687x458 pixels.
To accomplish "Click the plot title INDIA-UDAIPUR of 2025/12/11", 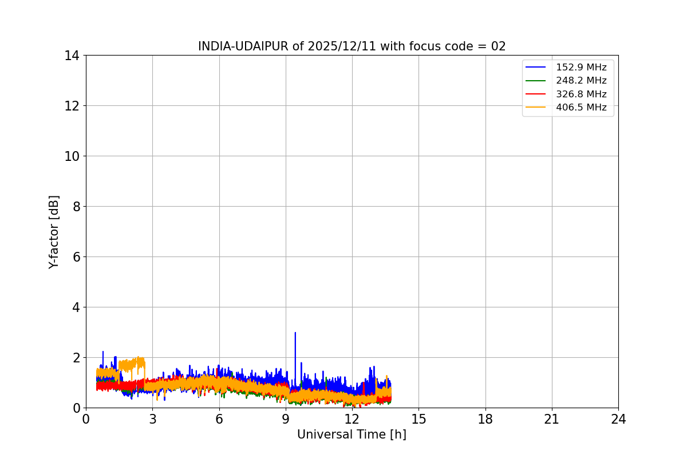I will click(x=352, y=46).
